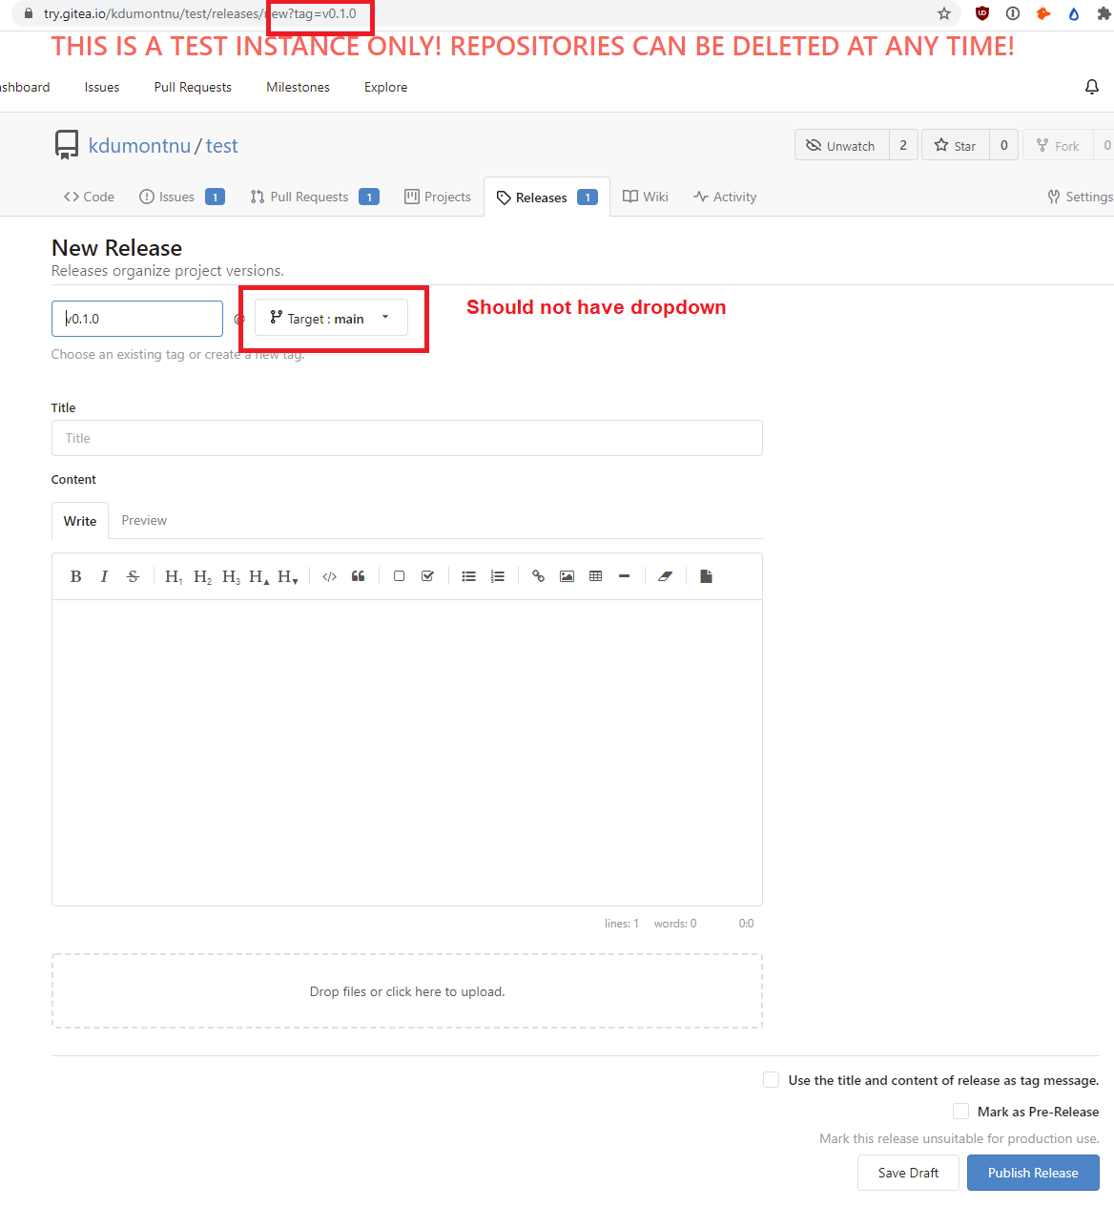Focus the tag name field v0.1.0
This screenshot has height=1207, width=1114.
(137, 319)
